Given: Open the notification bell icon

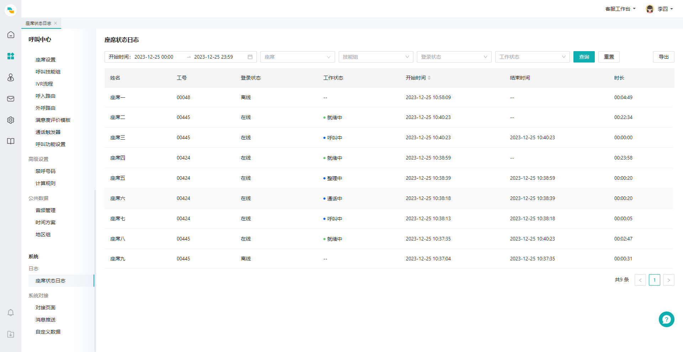Looking at the screenshot, I should (x=11, y=313).
